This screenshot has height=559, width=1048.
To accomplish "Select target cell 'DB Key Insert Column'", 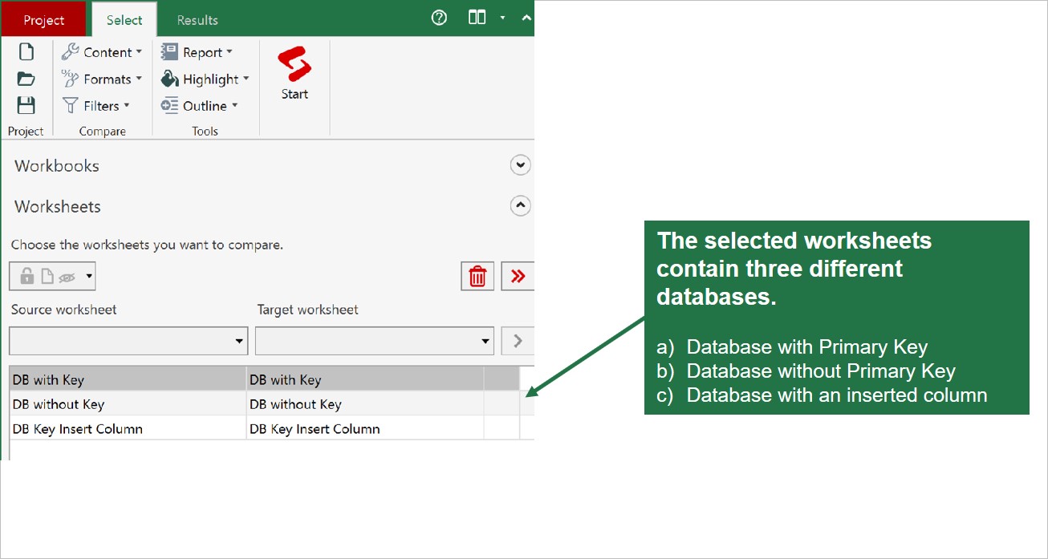I will click(365, 428).
